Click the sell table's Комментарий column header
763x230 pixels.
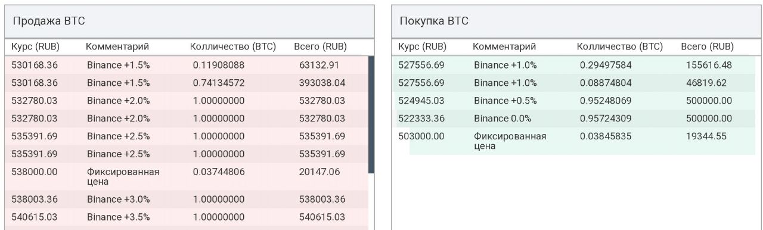tap(117, 46)
